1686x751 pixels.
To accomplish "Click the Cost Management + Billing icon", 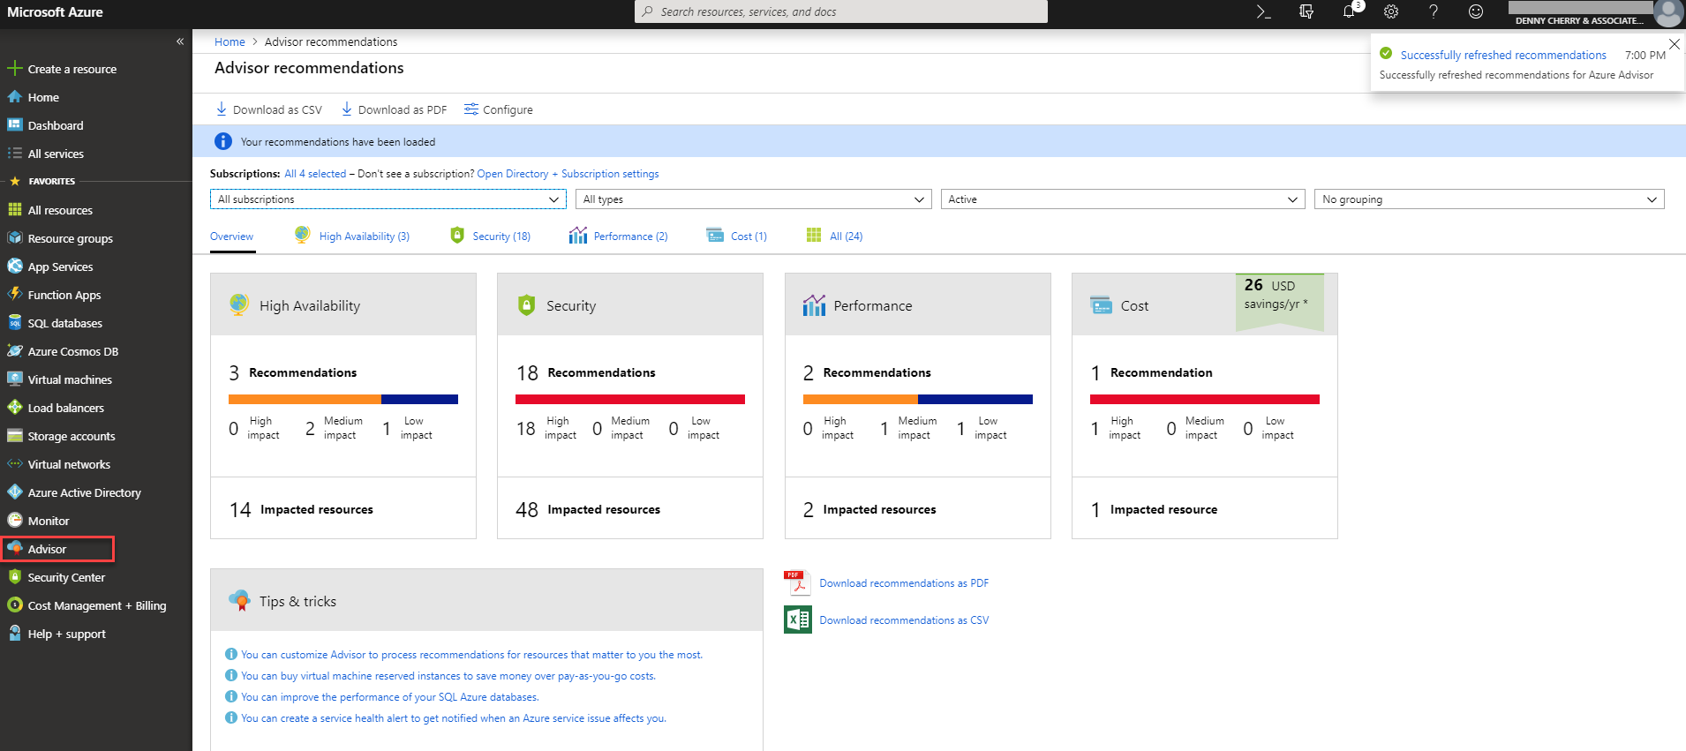I will coord(15,605).
